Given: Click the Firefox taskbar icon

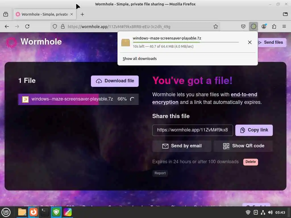Looking at the screenshot, I should (x=34, y=212).
